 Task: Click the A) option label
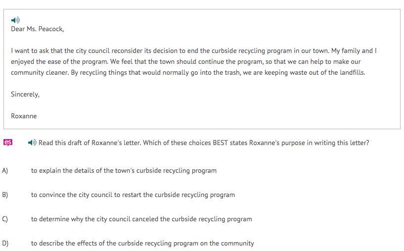(x=5, y=171)
